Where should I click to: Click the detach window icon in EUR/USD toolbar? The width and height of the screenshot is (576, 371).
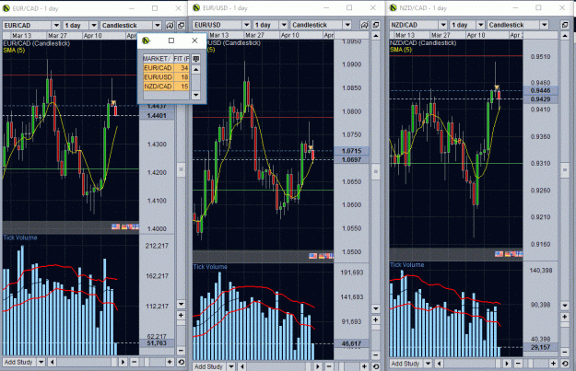(376, 25)
